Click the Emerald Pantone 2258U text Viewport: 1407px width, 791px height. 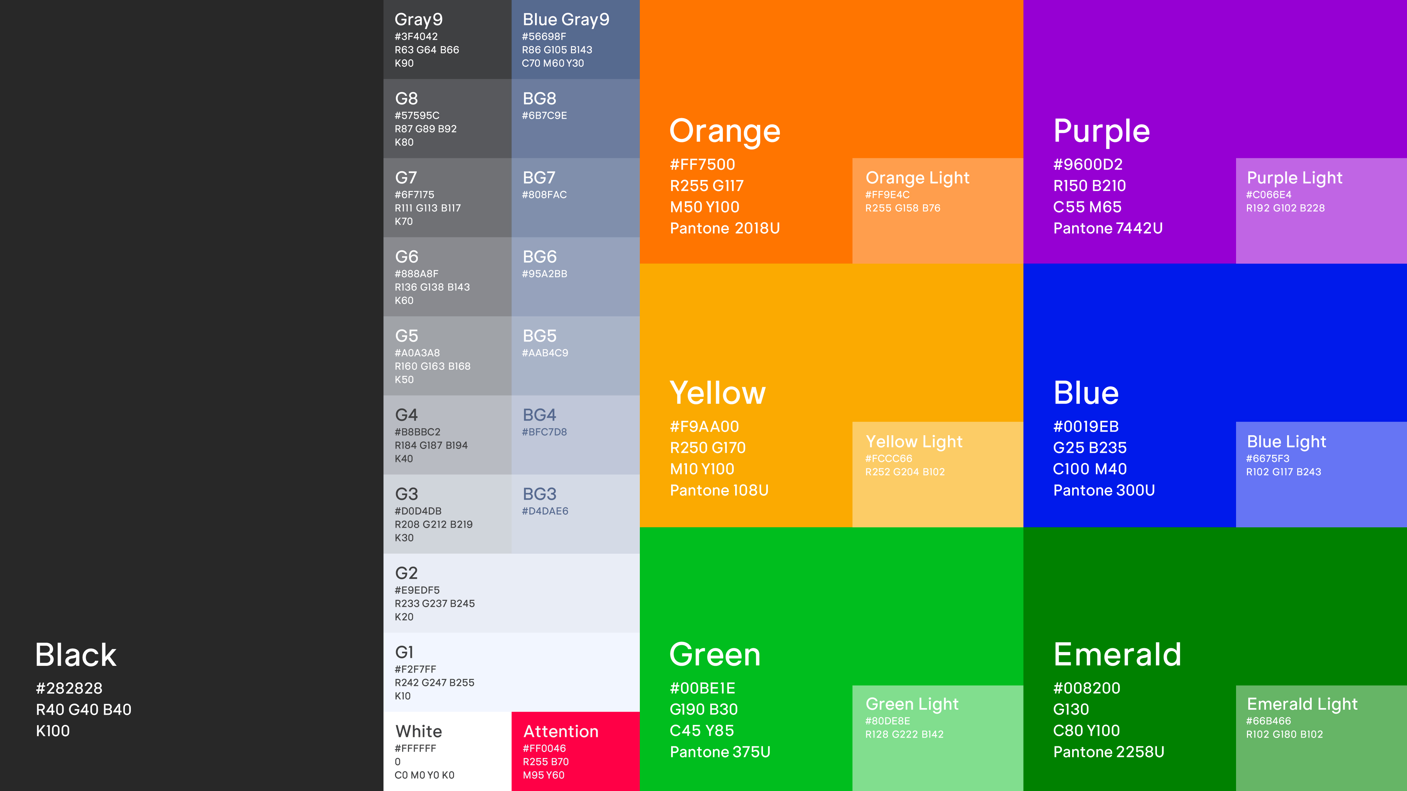(1108, 752)
